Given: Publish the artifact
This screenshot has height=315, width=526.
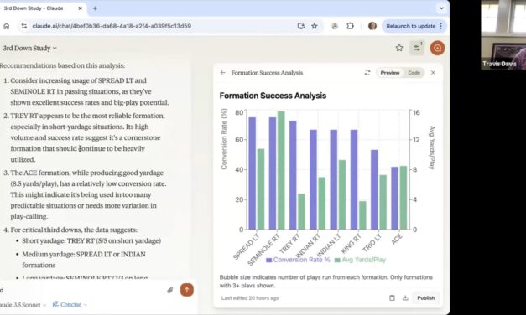Looking at the screenshot, I should 425,298.
